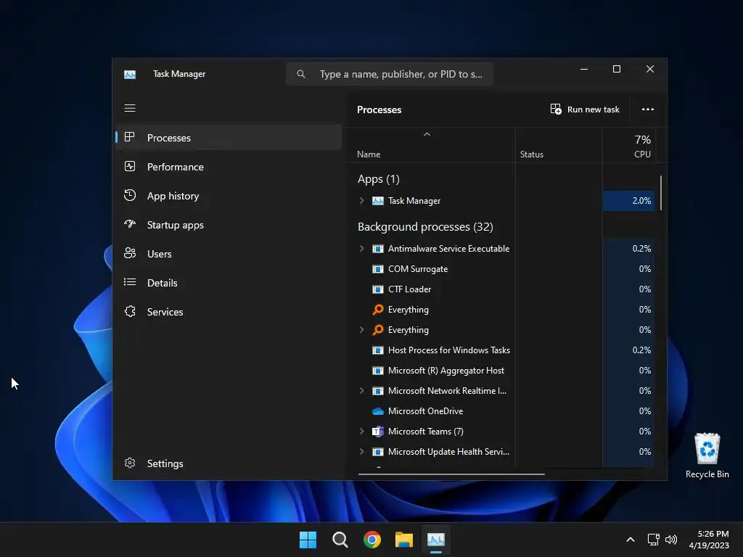Click the Task Manager title bar icon

(x=130, y=75)
